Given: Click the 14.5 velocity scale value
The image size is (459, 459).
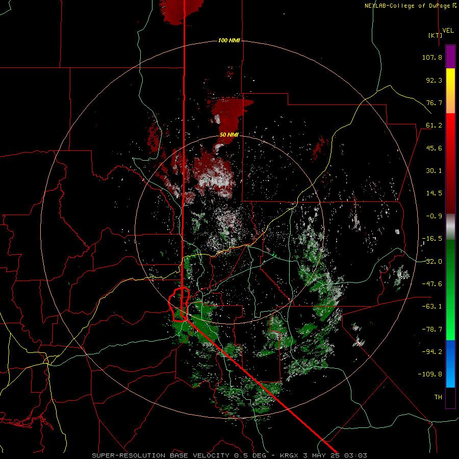Looking at the screenshot, I should click(434, 193).
